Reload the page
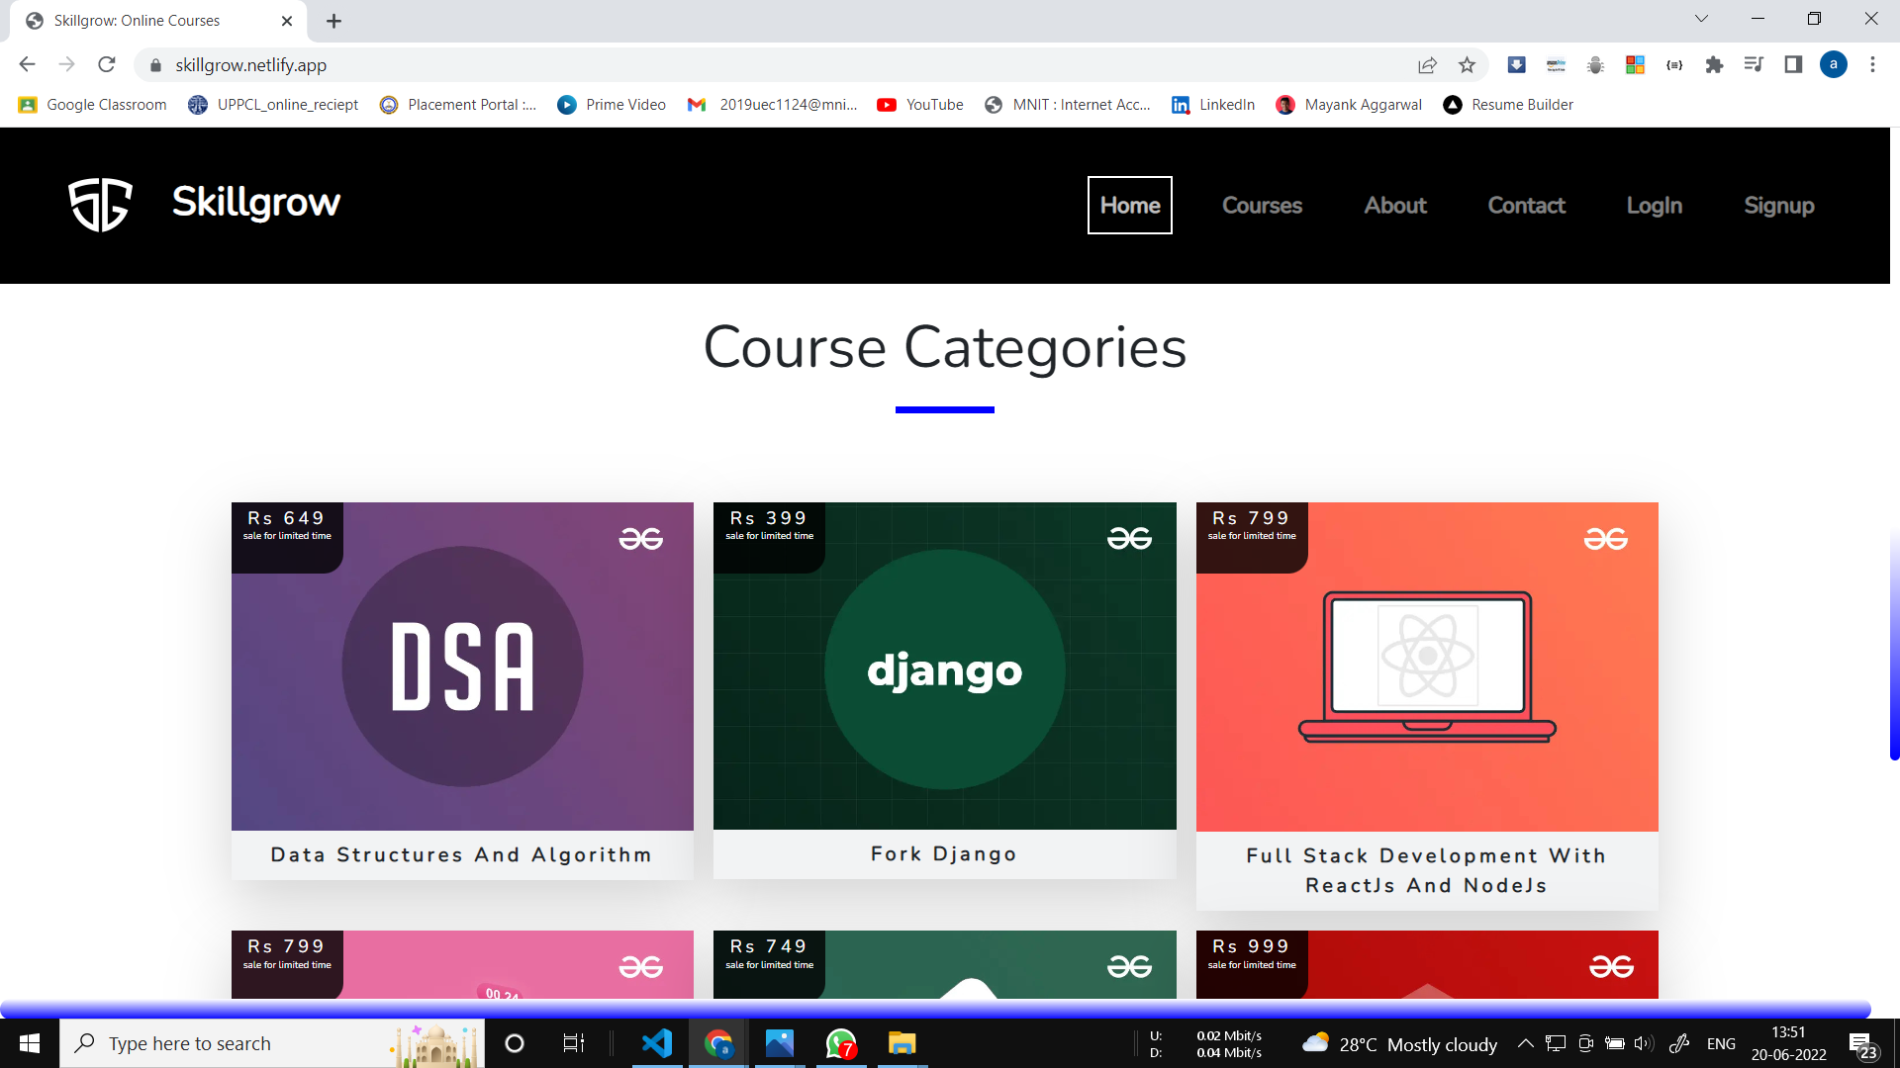Image resolution: width=1900 pixels, height=1068 pixels. pyautogui.click(x=107, y=65)
